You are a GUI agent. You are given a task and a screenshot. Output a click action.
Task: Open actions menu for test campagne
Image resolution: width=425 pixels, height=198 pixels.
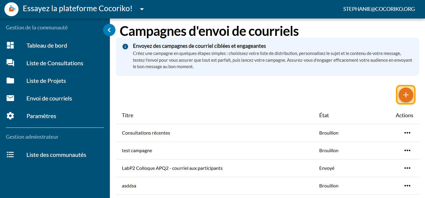[407, 150]
